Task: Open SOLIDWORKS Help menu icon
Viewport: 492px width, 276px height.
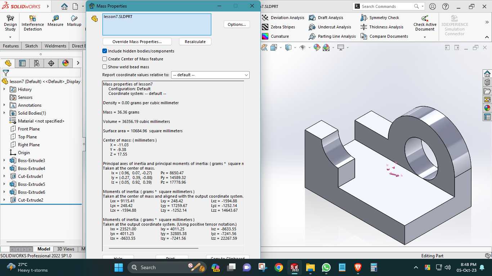Action: coord(446,6)
